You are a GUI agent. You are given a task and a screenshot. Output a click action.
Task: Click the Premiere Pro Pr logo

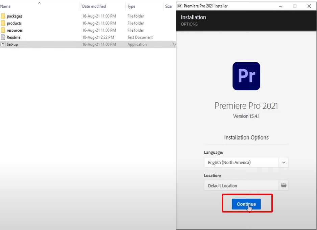[x=246, y=76]
